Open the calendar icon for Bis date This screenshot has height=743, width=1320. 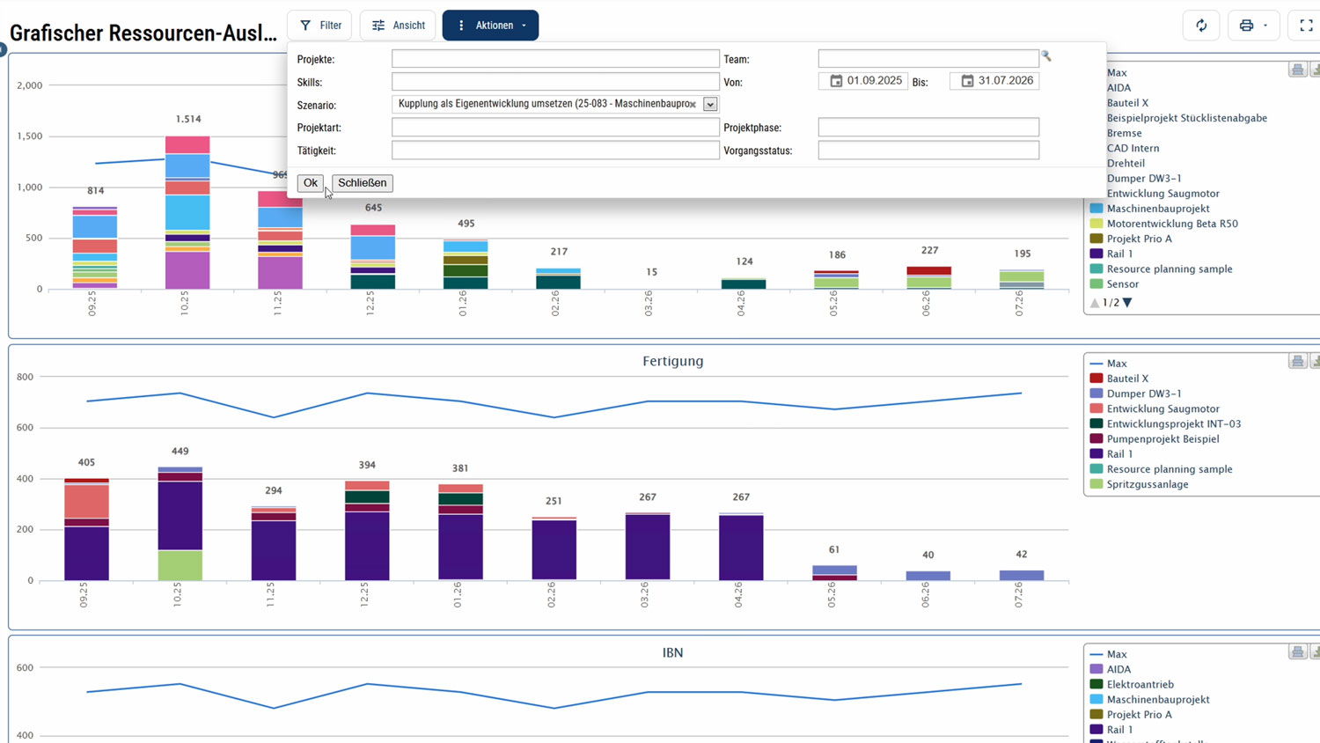[x=967, y=81]
